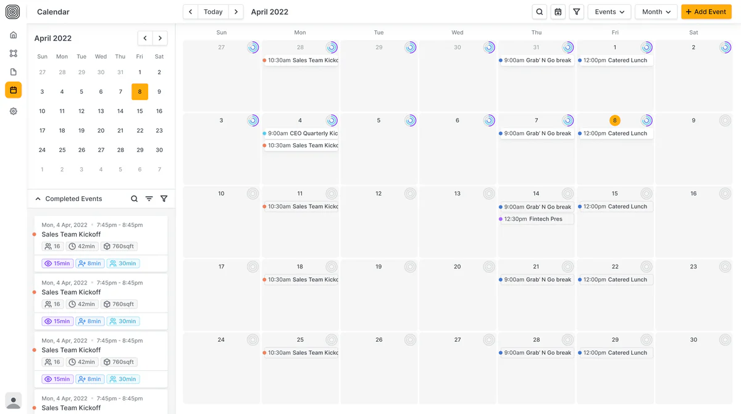Collapse the Completed Events section
Image resolution: width=741 pixels, height=414 pixels.
click(x=38, y=199)
